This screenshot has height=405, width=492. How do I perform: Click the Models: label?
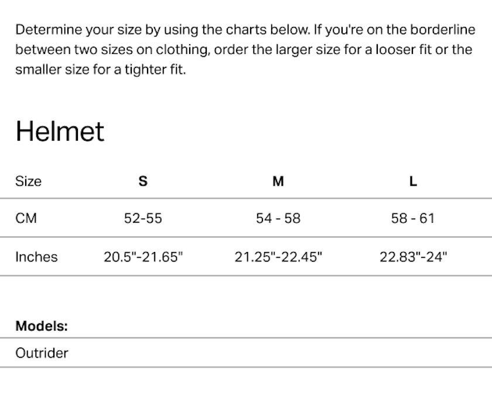pos(42,326)
